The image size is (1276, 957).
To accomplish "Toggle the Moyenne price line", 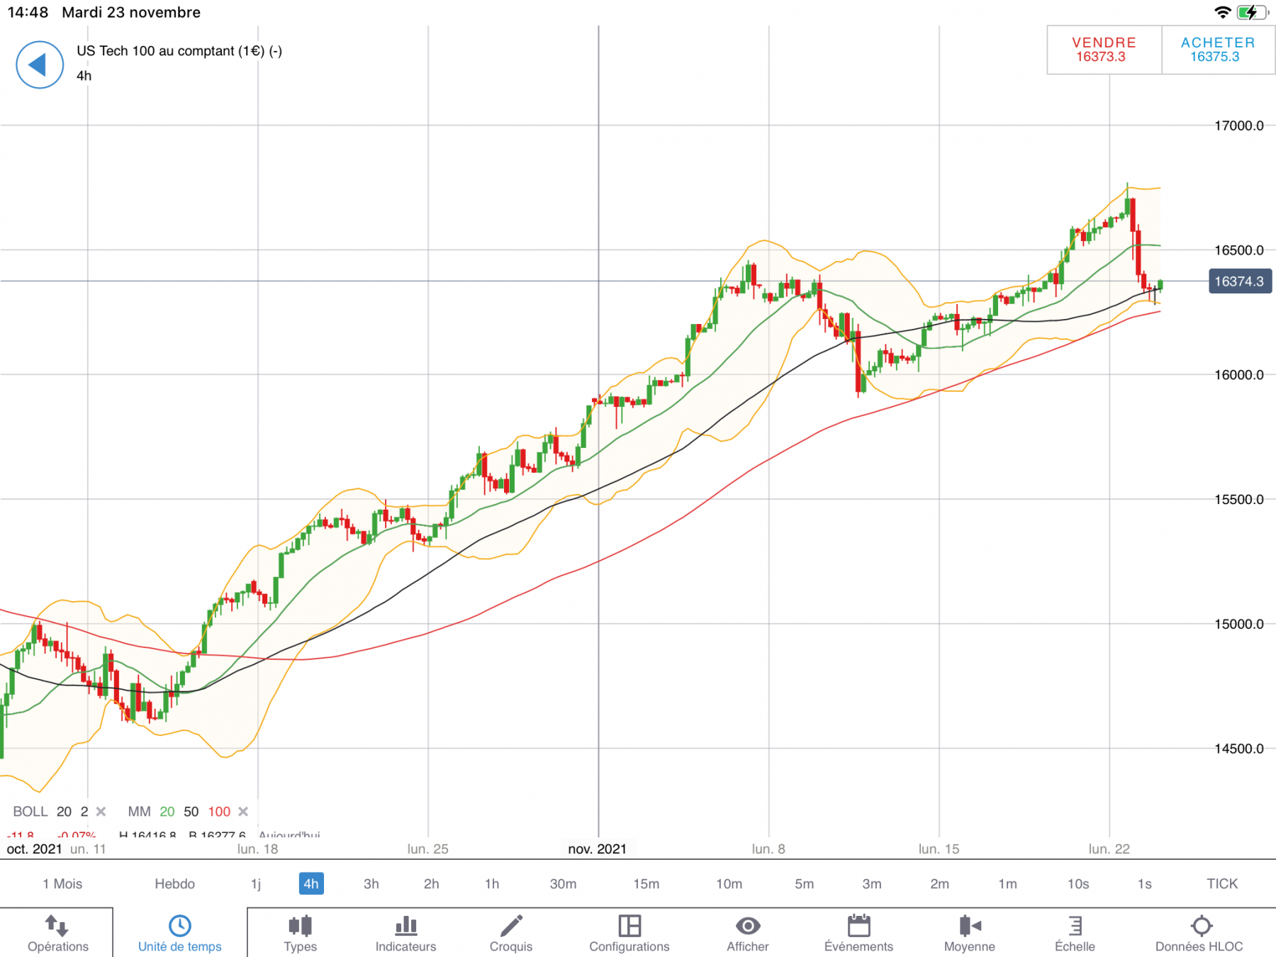I will click(969, 933).
